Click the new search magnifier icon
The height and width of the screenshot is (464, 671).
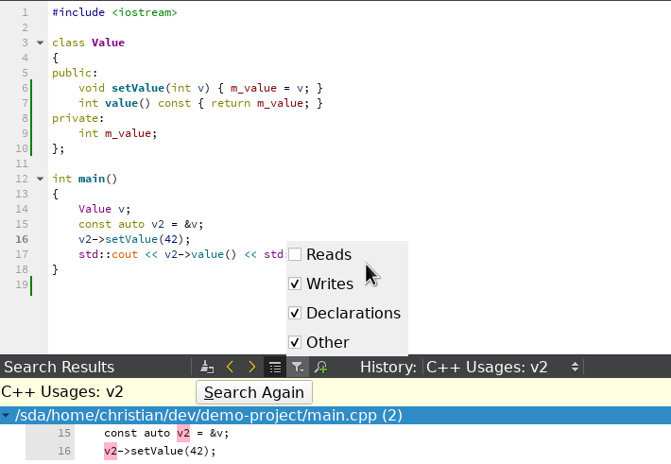point(321,368)
